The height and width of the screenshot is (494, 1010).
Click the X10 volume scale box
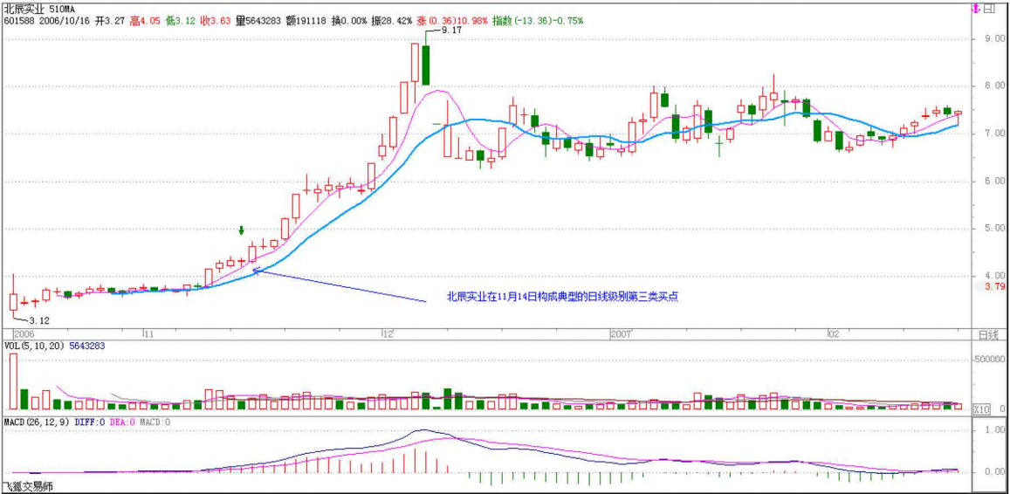[x=981, y=408]
